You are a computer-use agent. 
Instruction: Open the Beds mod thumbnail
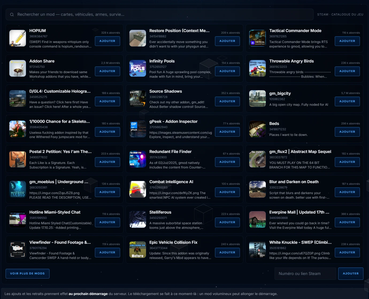tap(257, 129)
